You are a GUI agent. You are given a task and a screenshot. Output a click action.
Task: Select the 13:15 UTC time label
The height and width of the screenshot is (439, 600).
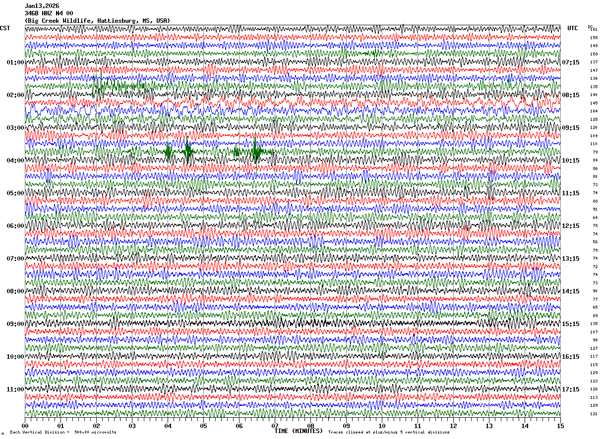pos(571,259)
